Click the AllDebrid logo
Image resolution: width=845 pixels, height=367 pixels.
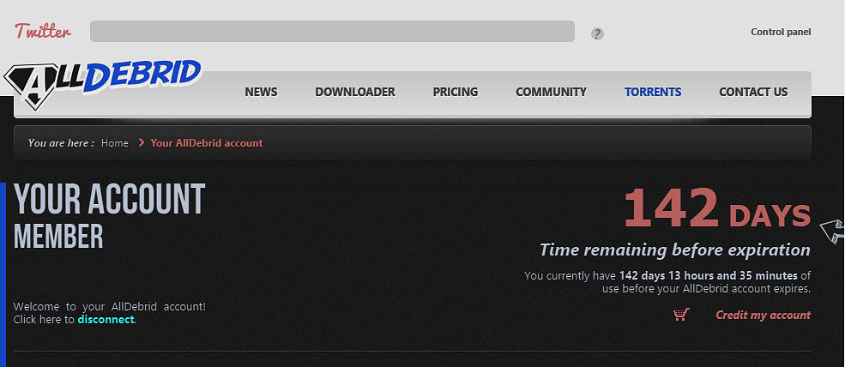click(x=103, y=80)
